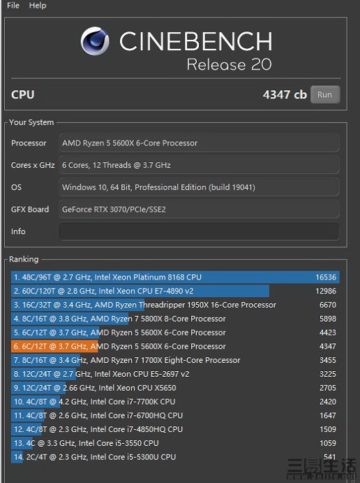The image size is (360, 483).
Task: Select the Xeon Platinum 8168 ranking entry
Action: 175,277
